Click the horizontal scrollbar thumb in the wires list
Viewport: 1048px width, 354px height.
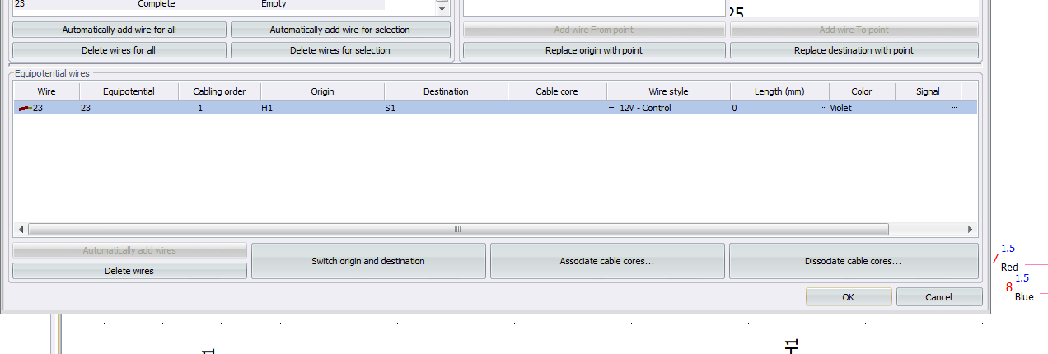458,230
